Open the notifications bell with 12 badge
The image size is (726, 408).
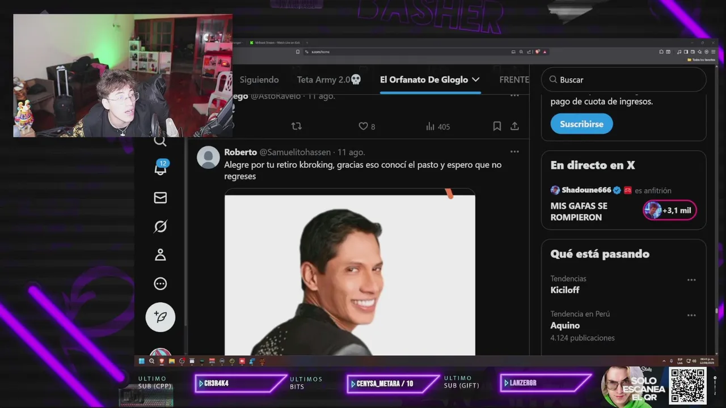161,168
